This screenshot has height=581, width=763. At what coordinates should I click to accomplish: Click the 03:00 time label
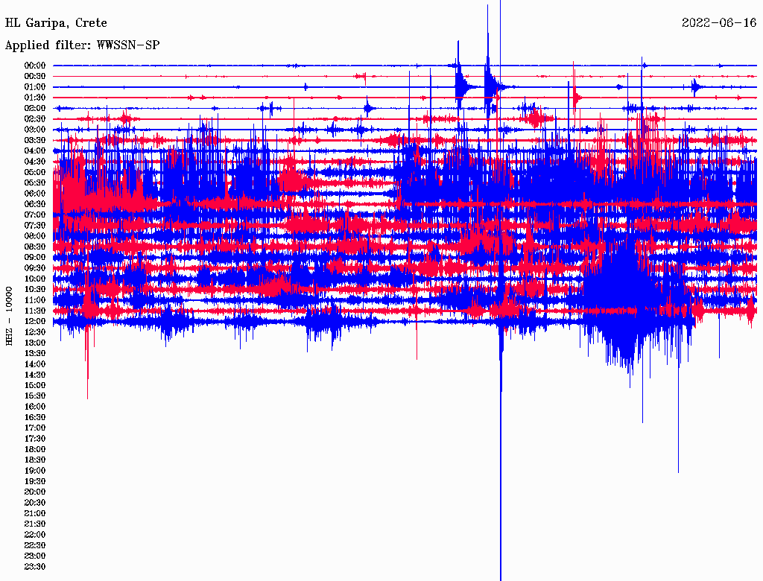[35, 130]
